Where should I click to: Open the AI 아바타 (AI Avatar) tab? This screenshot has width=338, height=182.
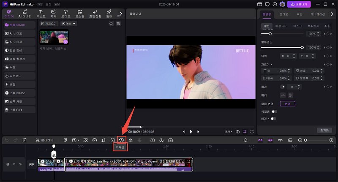(25, 14)
